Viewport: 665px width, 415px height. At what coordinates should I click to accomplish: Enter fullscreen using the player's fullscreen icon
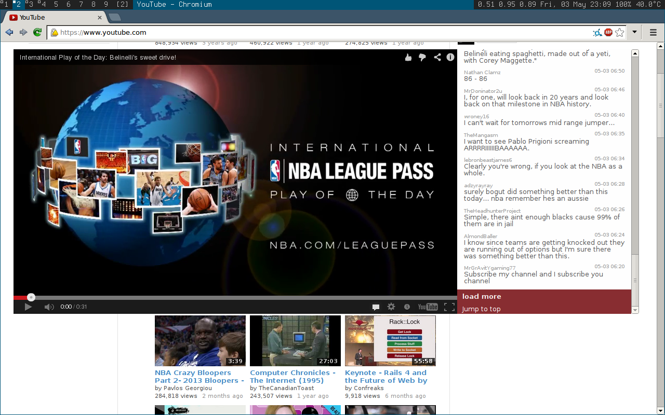449,307
